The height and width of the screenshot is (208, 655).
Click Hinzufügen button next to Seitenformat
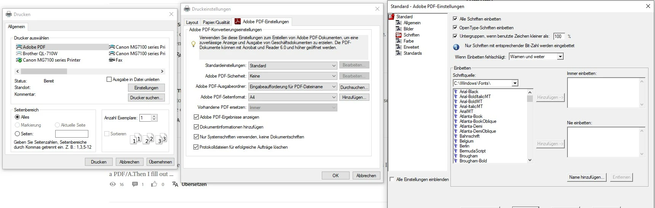coord(354,97)
